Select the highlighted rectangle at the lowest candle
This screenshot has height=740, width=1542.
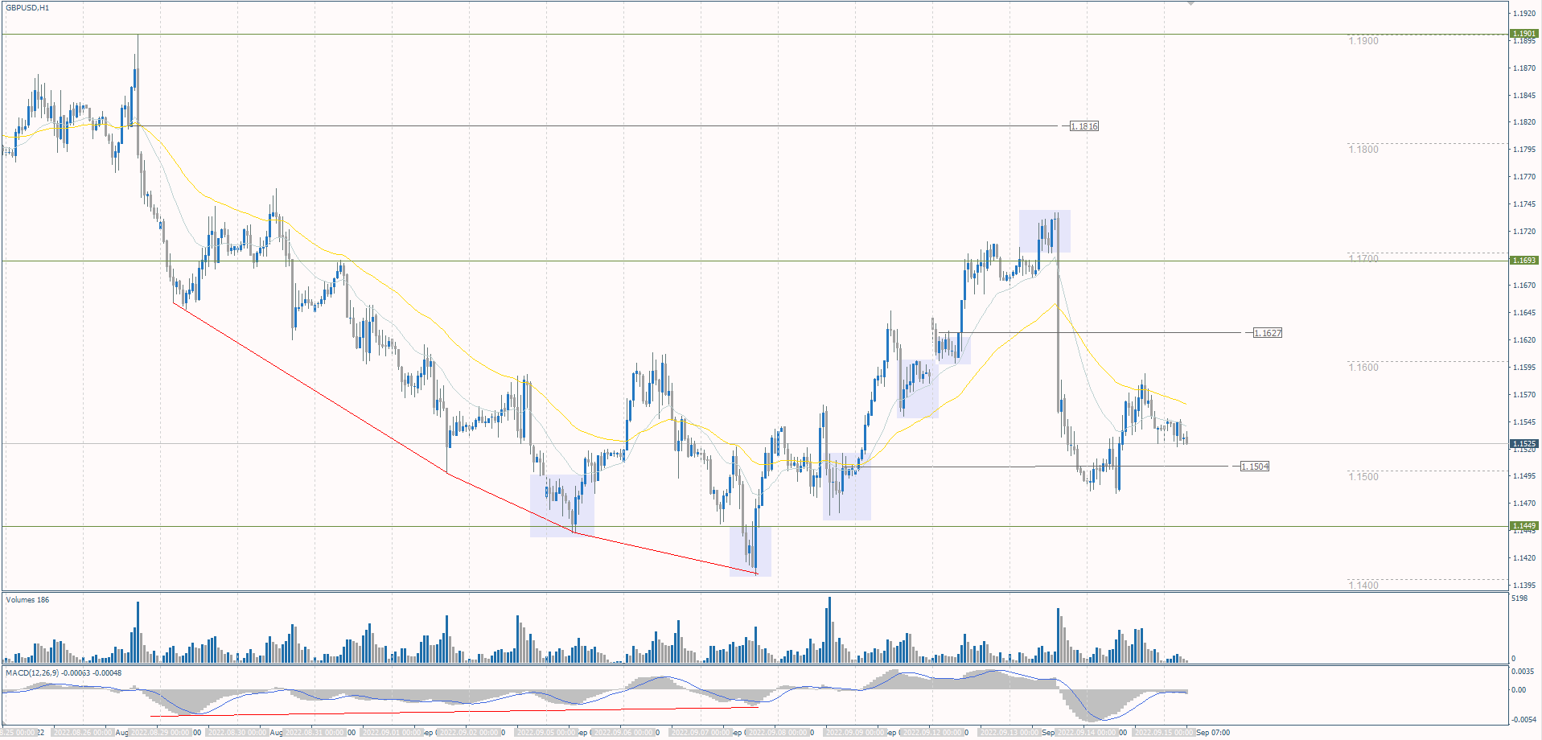(750, 552)
